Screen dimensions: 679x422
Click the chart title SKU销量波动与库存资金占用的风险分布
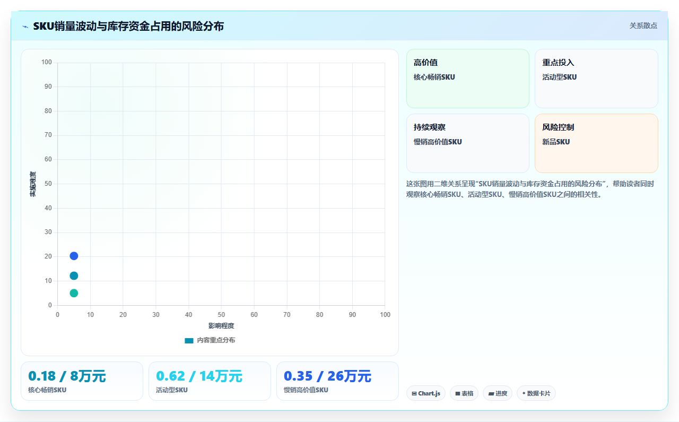click(x=128, y=26)
